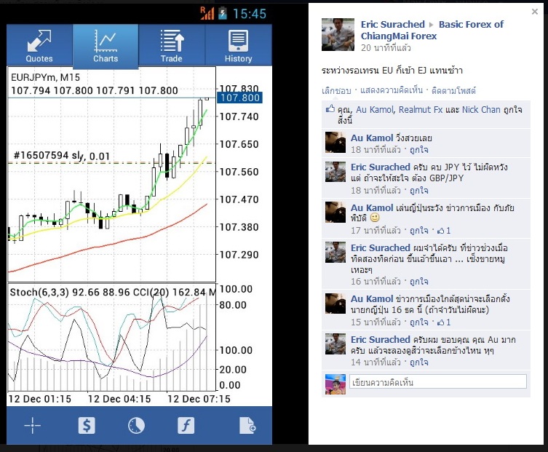
Task: Click the like count on the 15-minute comment
Action: [444, 322]
